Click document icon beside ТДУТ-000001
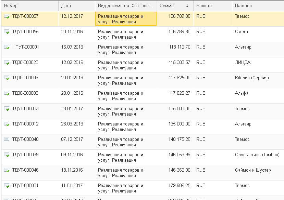 7,186
